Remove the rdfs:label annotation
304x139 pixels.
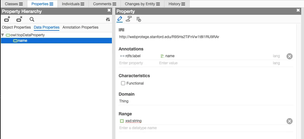tap(290, 56)
